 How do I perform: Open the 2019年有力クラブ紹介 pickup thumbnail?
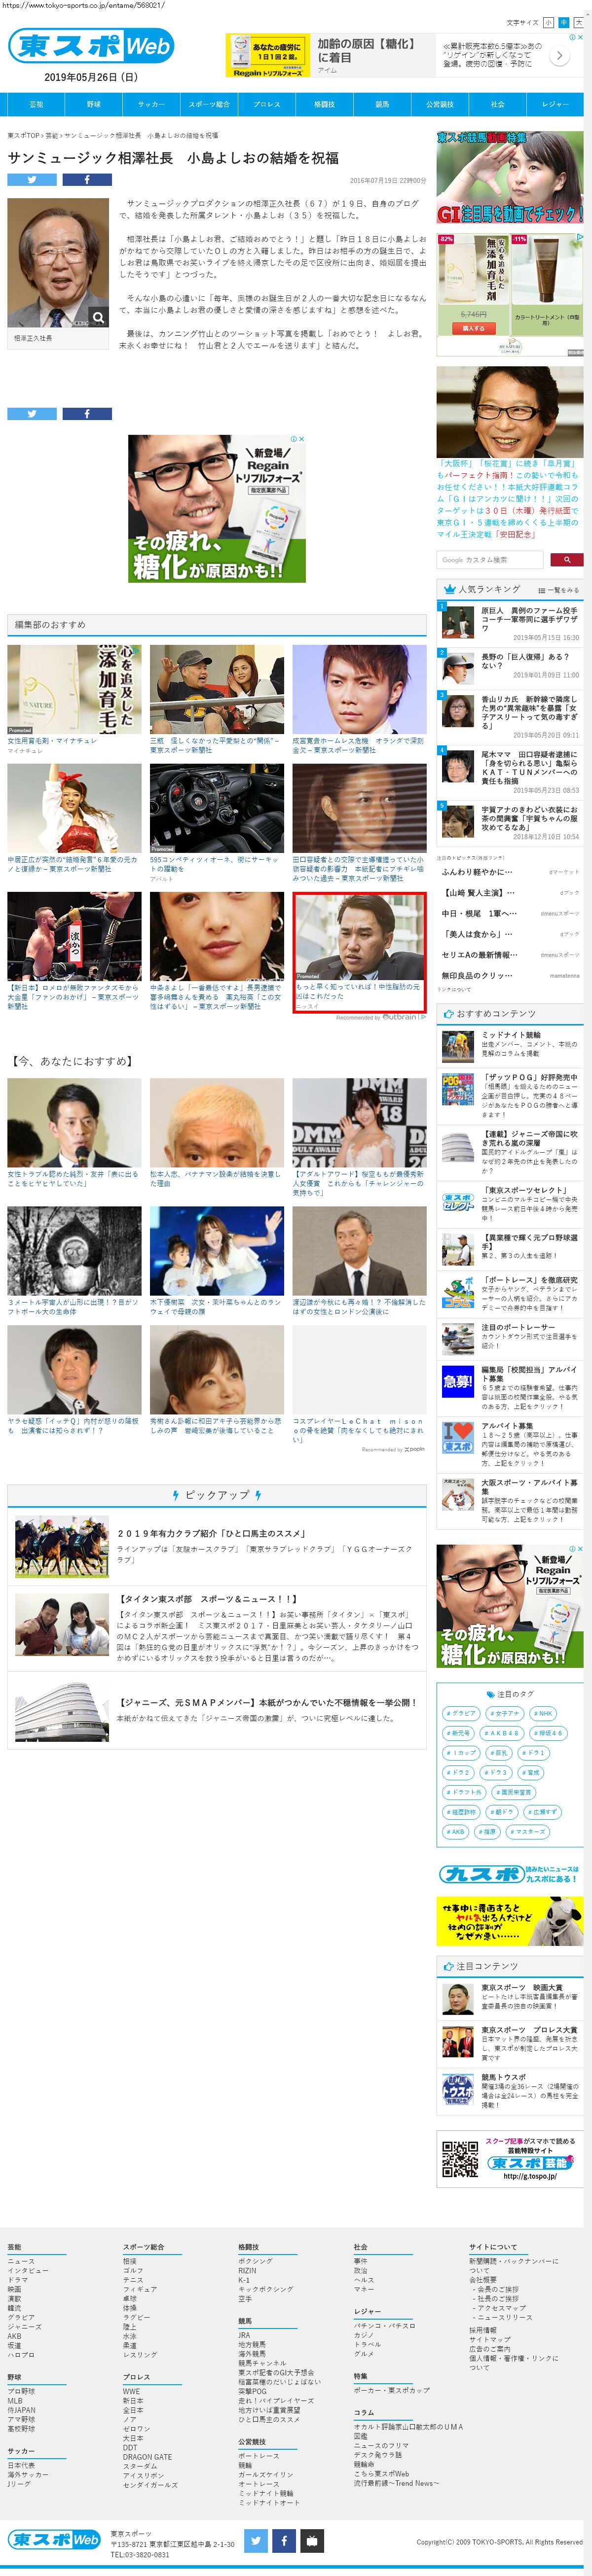(x=48, y=1547)
